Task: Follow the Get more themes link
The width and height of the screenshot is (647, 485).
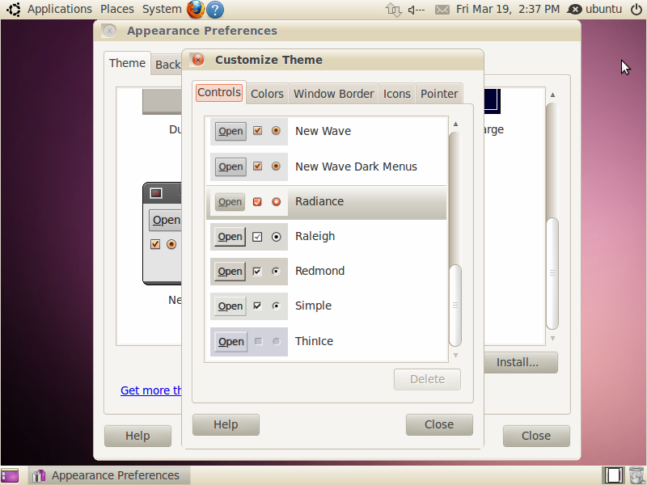Action: (150, 390)
